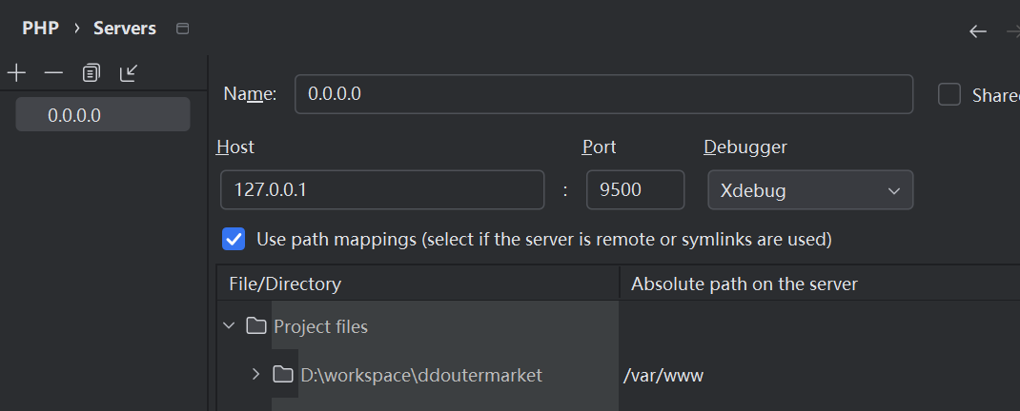This screenshot has width=1020, height=411.
Task: Remove the selected server
Action: tap(53, 72)
